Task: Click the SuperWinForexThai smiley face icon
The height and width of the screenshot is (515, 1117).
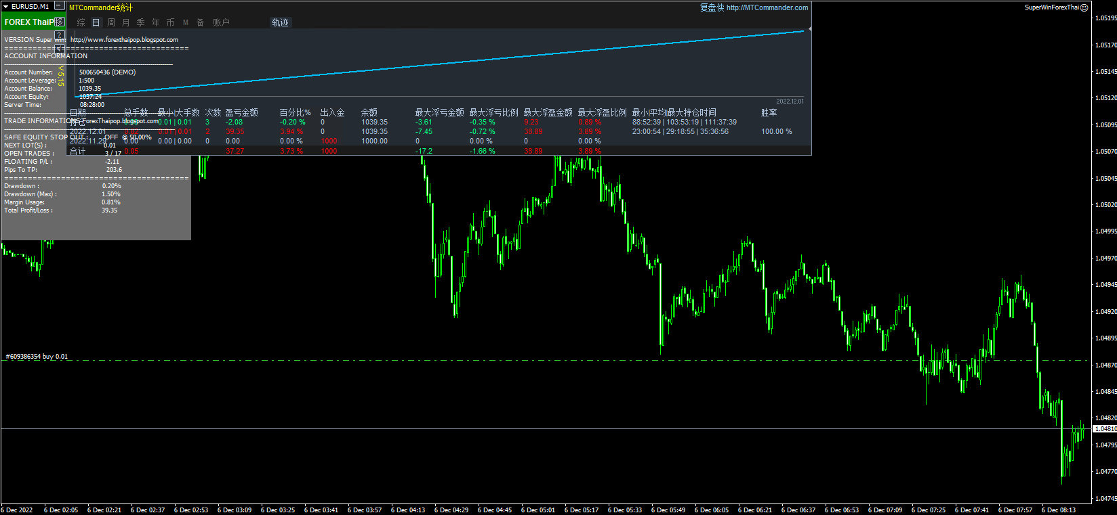Action: tap(1084, 7)
